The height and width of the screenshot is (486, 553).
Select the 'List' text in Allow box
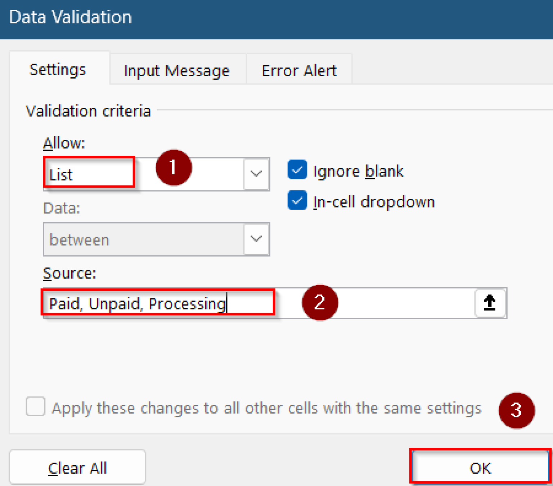pyautogui.click(x=61, y=175)
